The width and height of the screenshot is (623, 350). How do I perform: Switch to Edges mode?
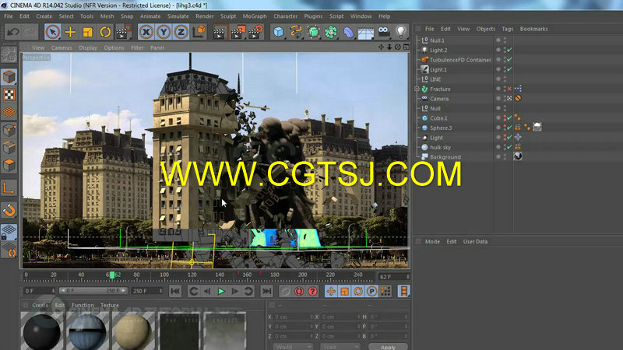click(x=9, y=148)
